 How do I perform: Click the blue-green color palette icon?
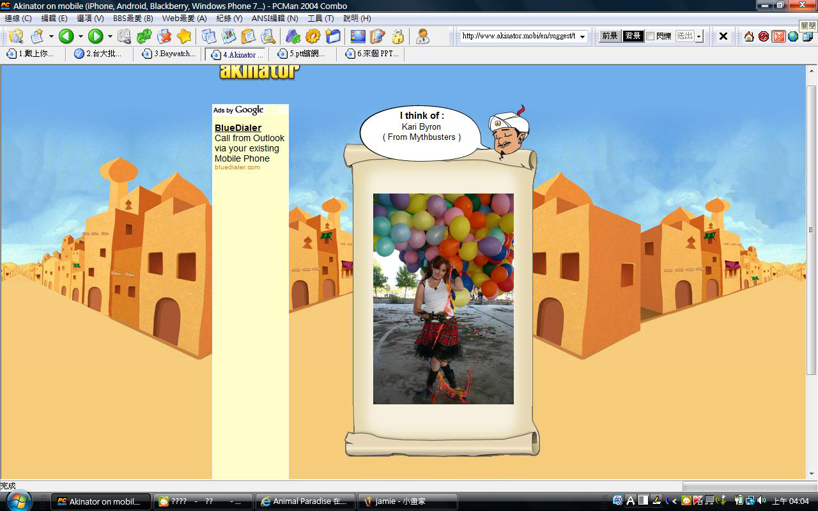tap(293, 36)
